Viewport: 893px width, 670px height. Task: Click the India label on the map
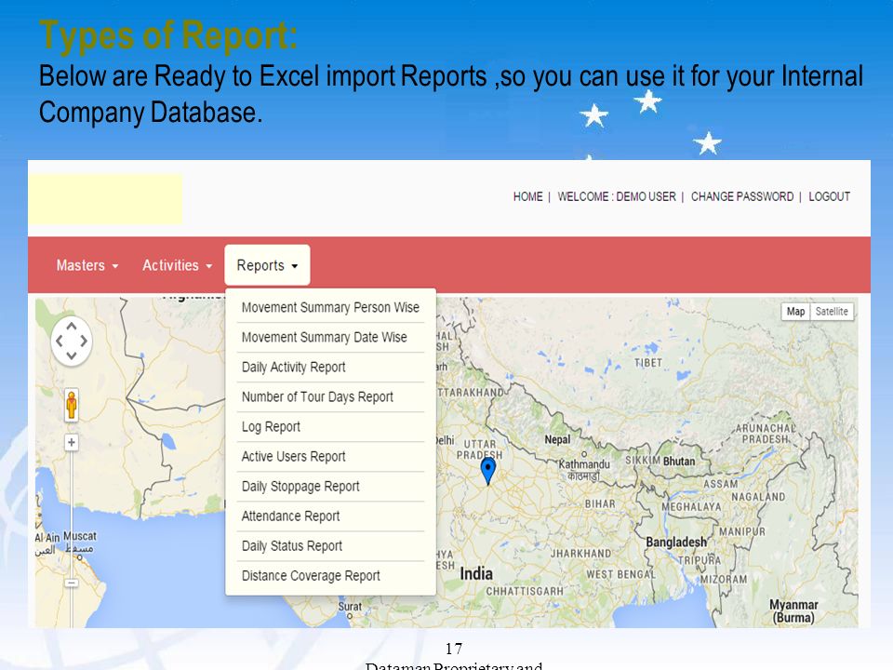click(476, 574)
